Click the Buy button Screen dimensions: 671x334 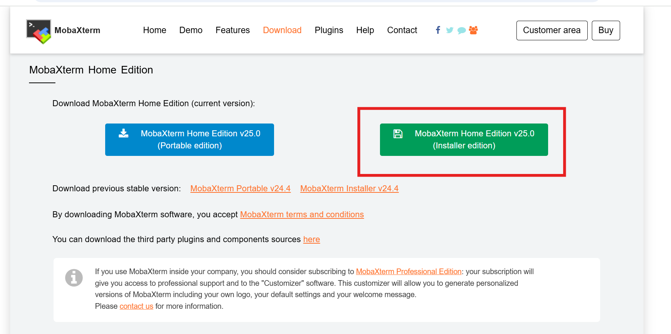click(x=606, y=31)
